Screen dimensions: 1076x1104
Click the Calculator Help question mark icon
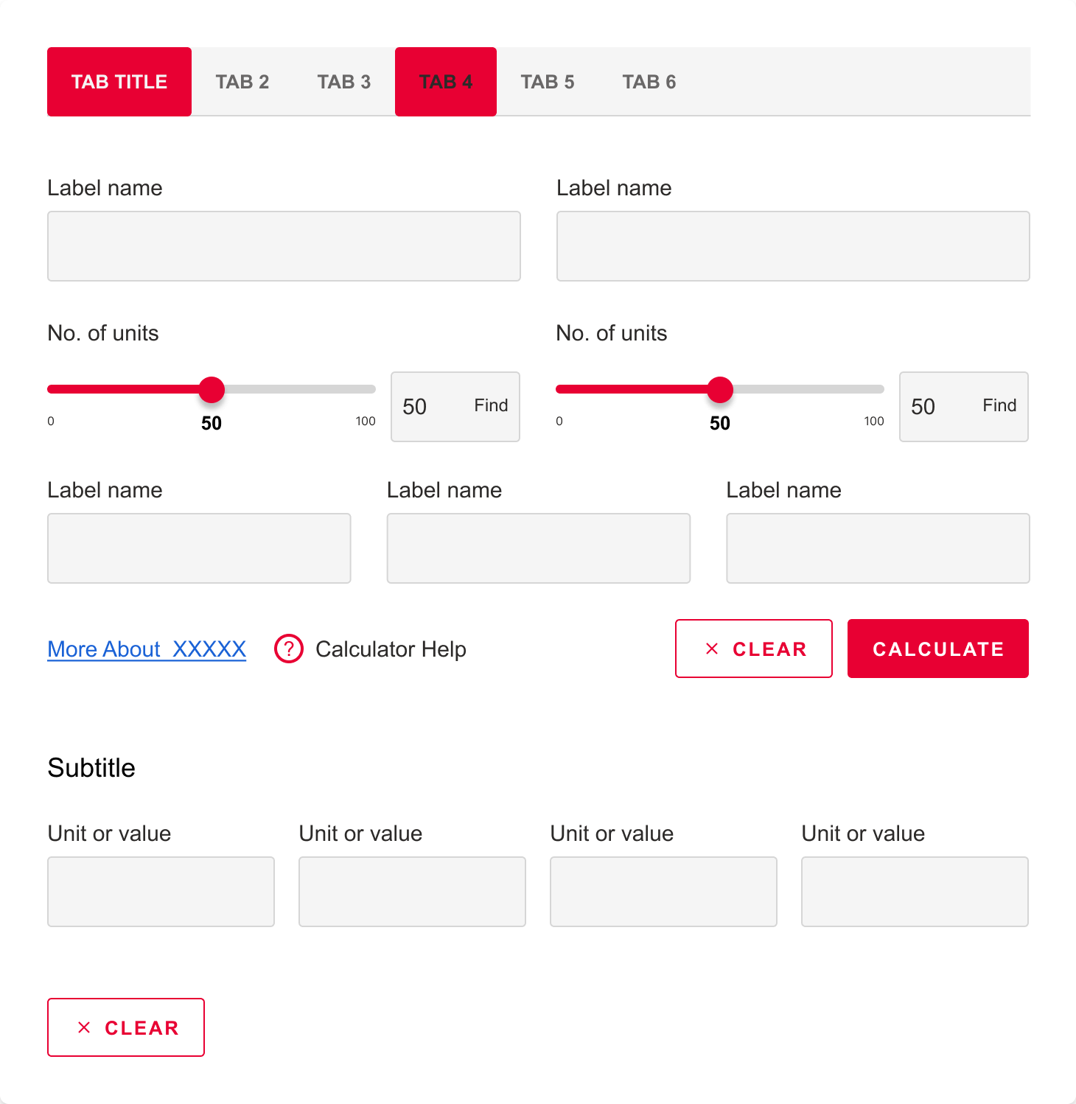288,649
